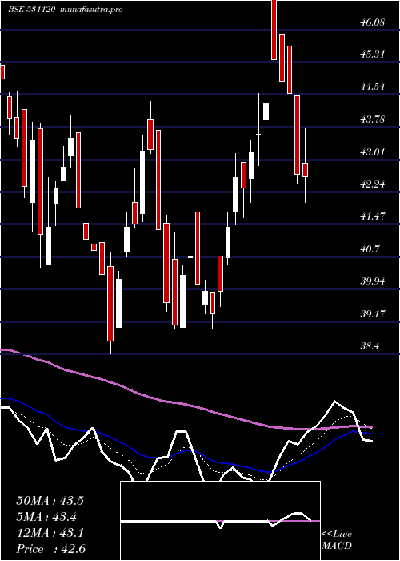Screen dimensions: 400x561
Task: Click the 'BSE 531120' ticker label
Action: point(31,10)
